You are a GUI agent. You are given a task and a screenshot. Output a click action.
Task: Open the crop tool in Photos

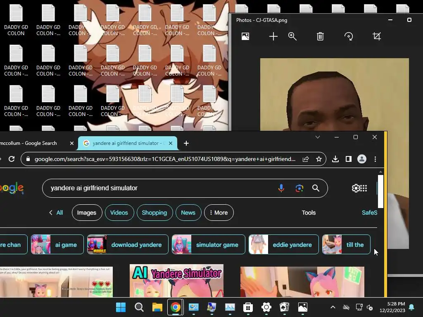377,36
